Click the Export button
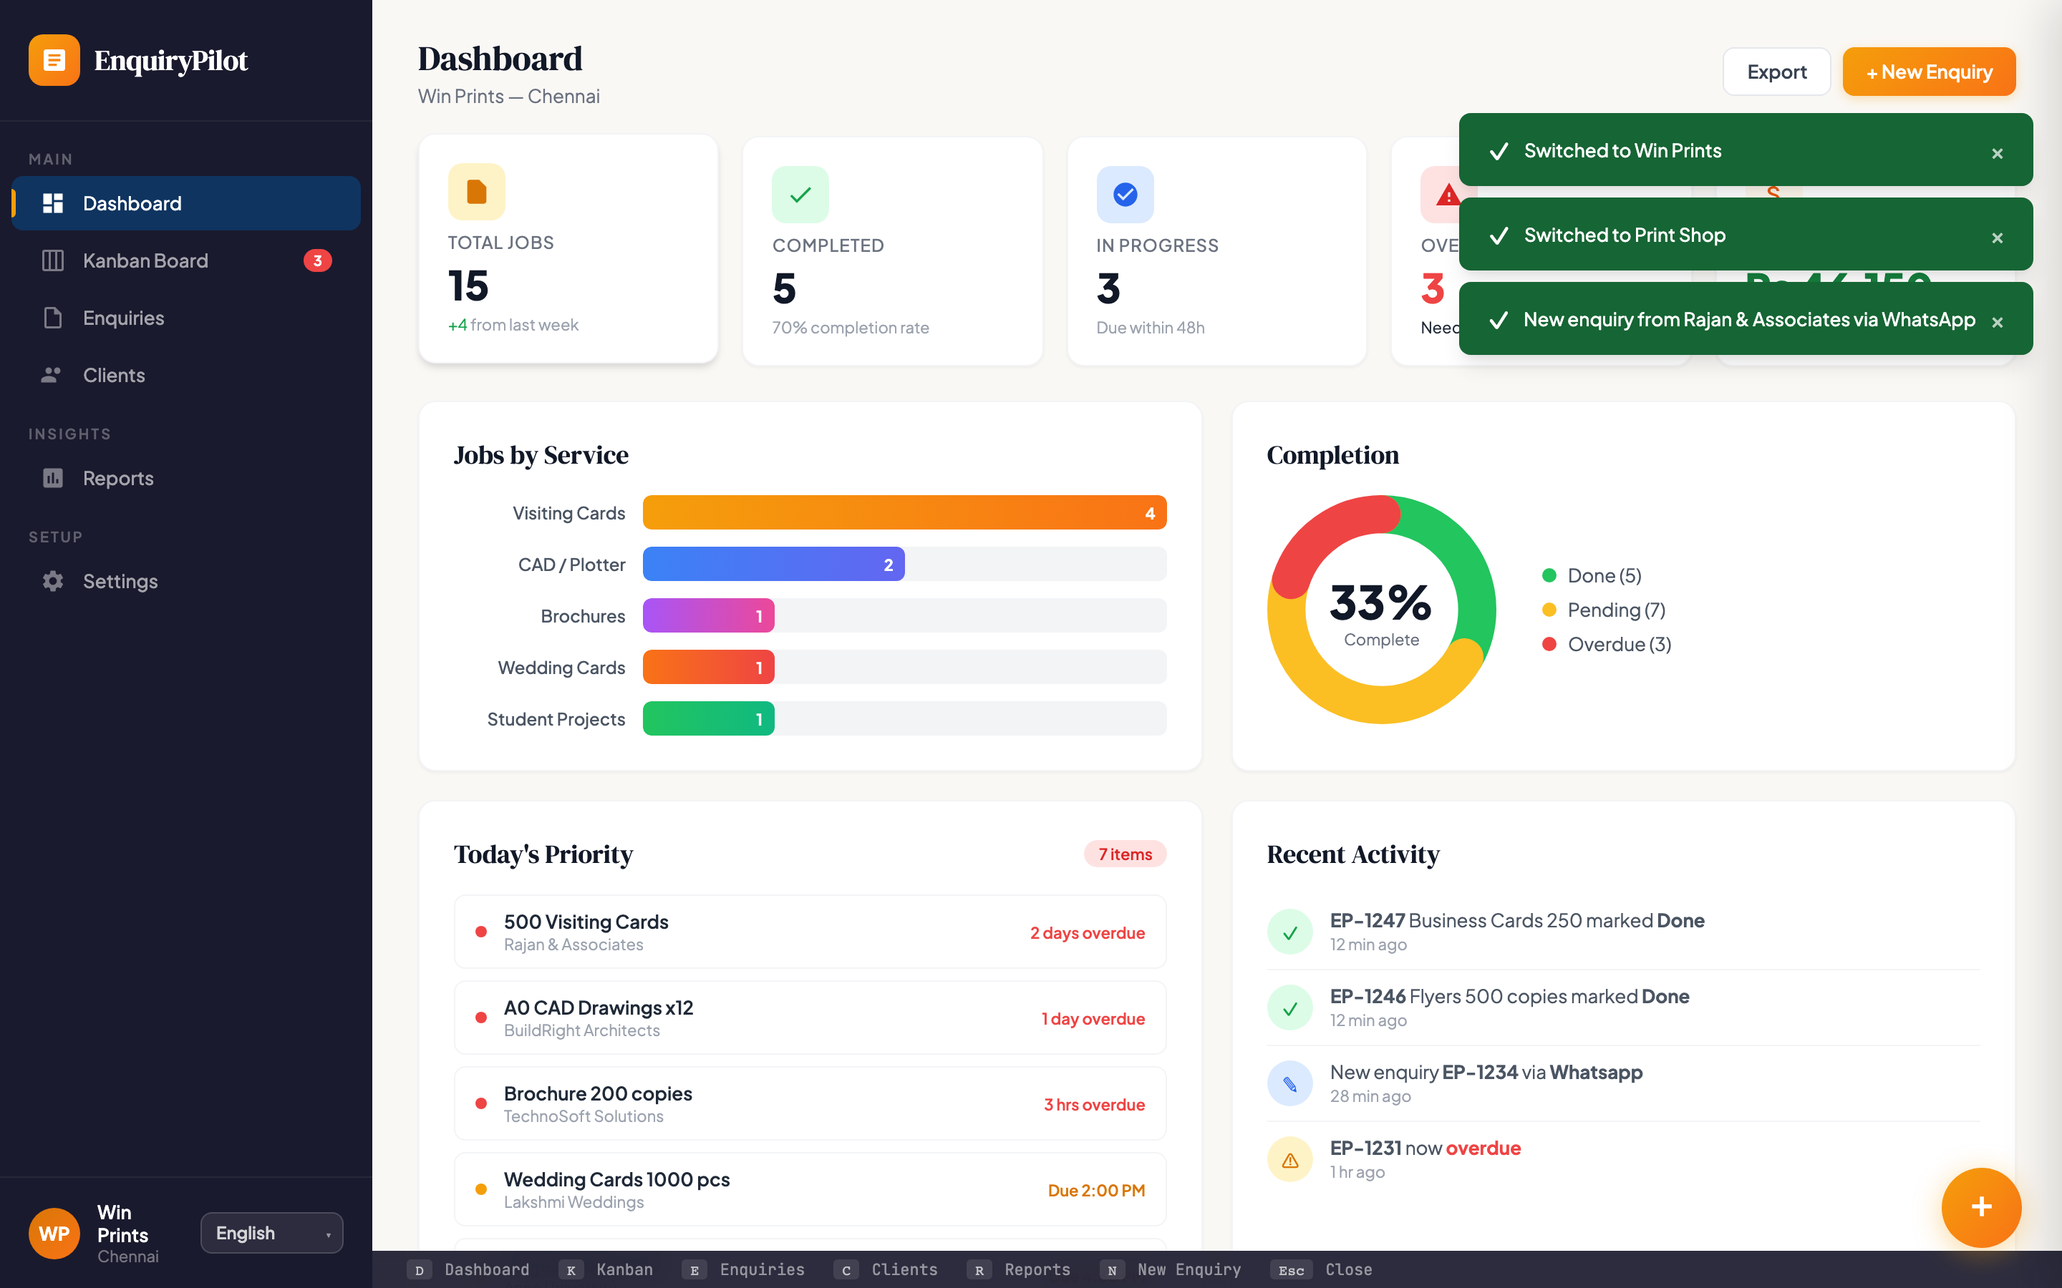The height and width of the screenshot is (1288, 2062). coord(1776,72)
